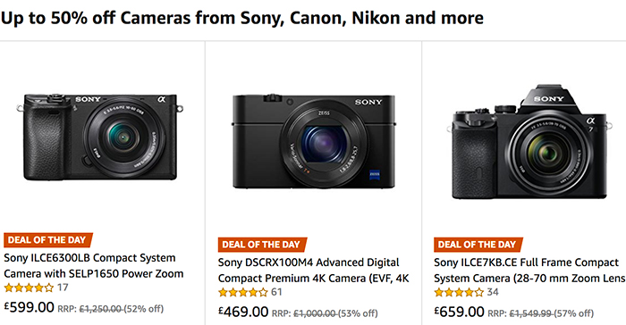Open the Sony ILCE7KB.CE full frame camera image

pos(529,142)
